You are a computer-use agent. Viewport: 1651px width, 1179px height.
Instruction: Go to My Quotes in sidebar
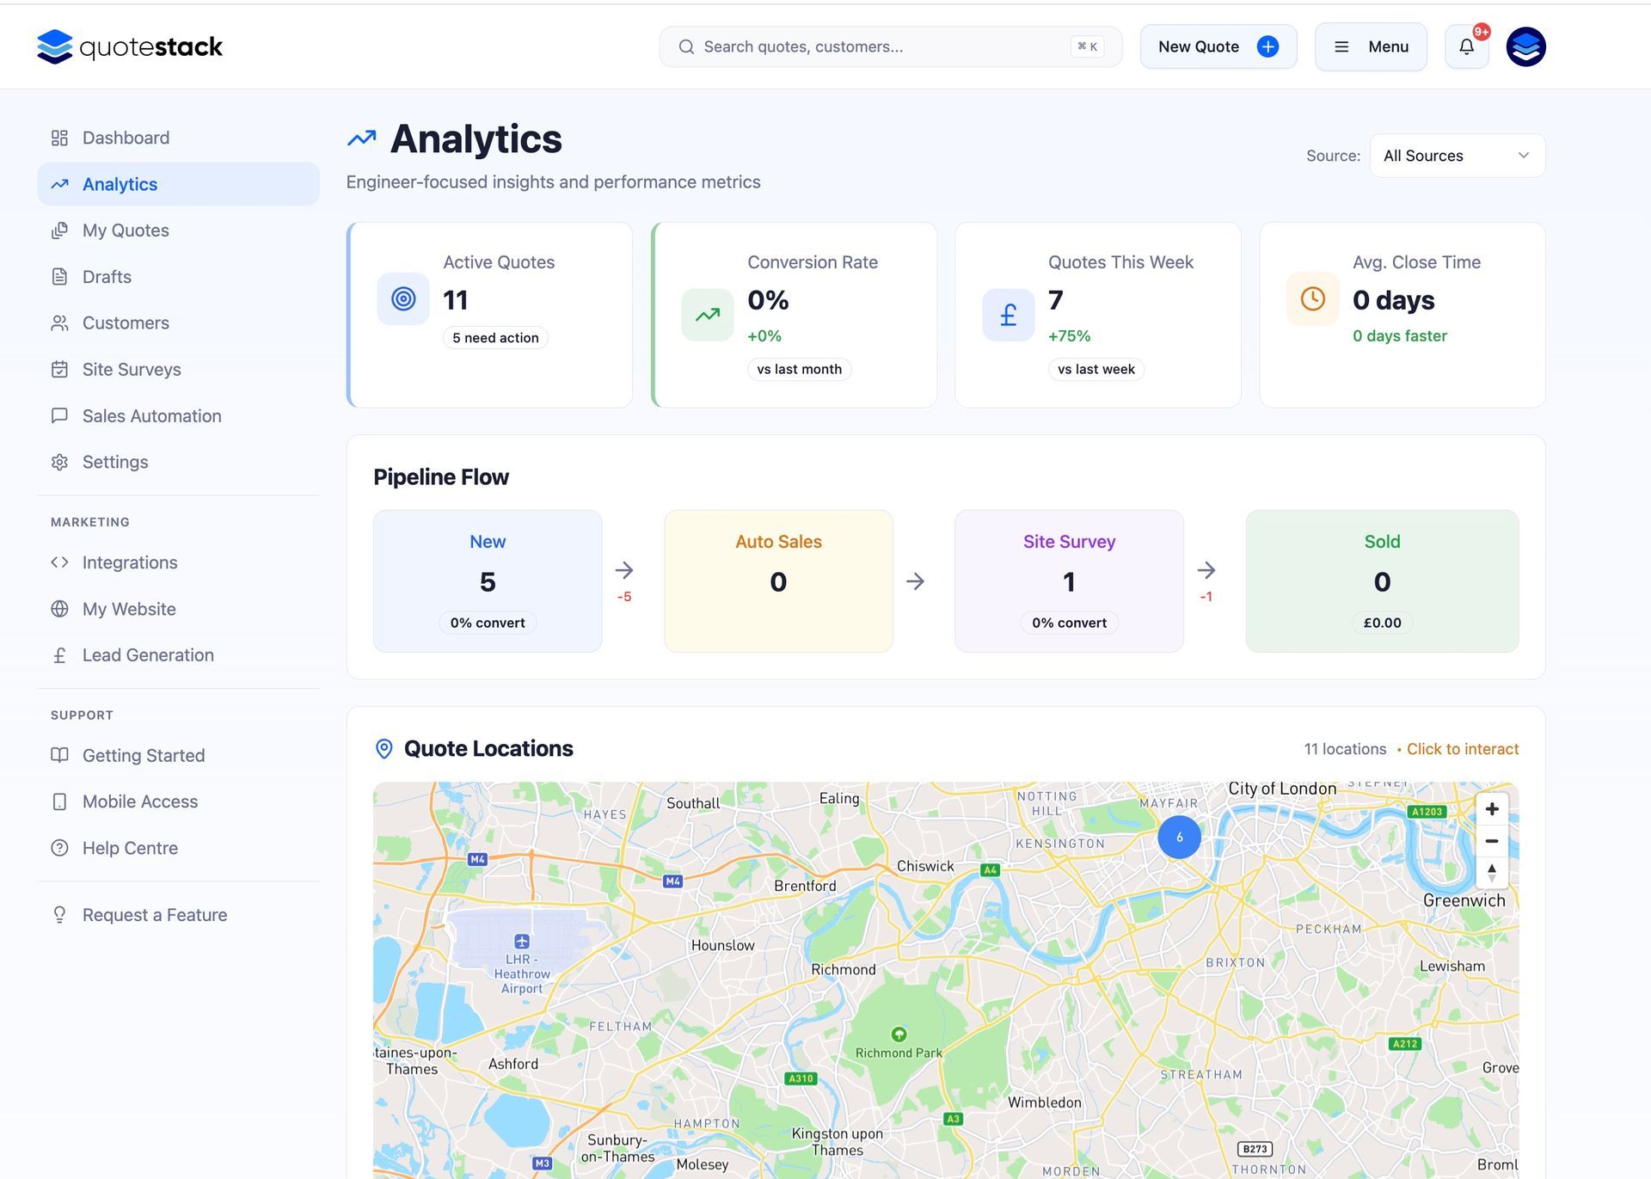click(x=126, y=230)
